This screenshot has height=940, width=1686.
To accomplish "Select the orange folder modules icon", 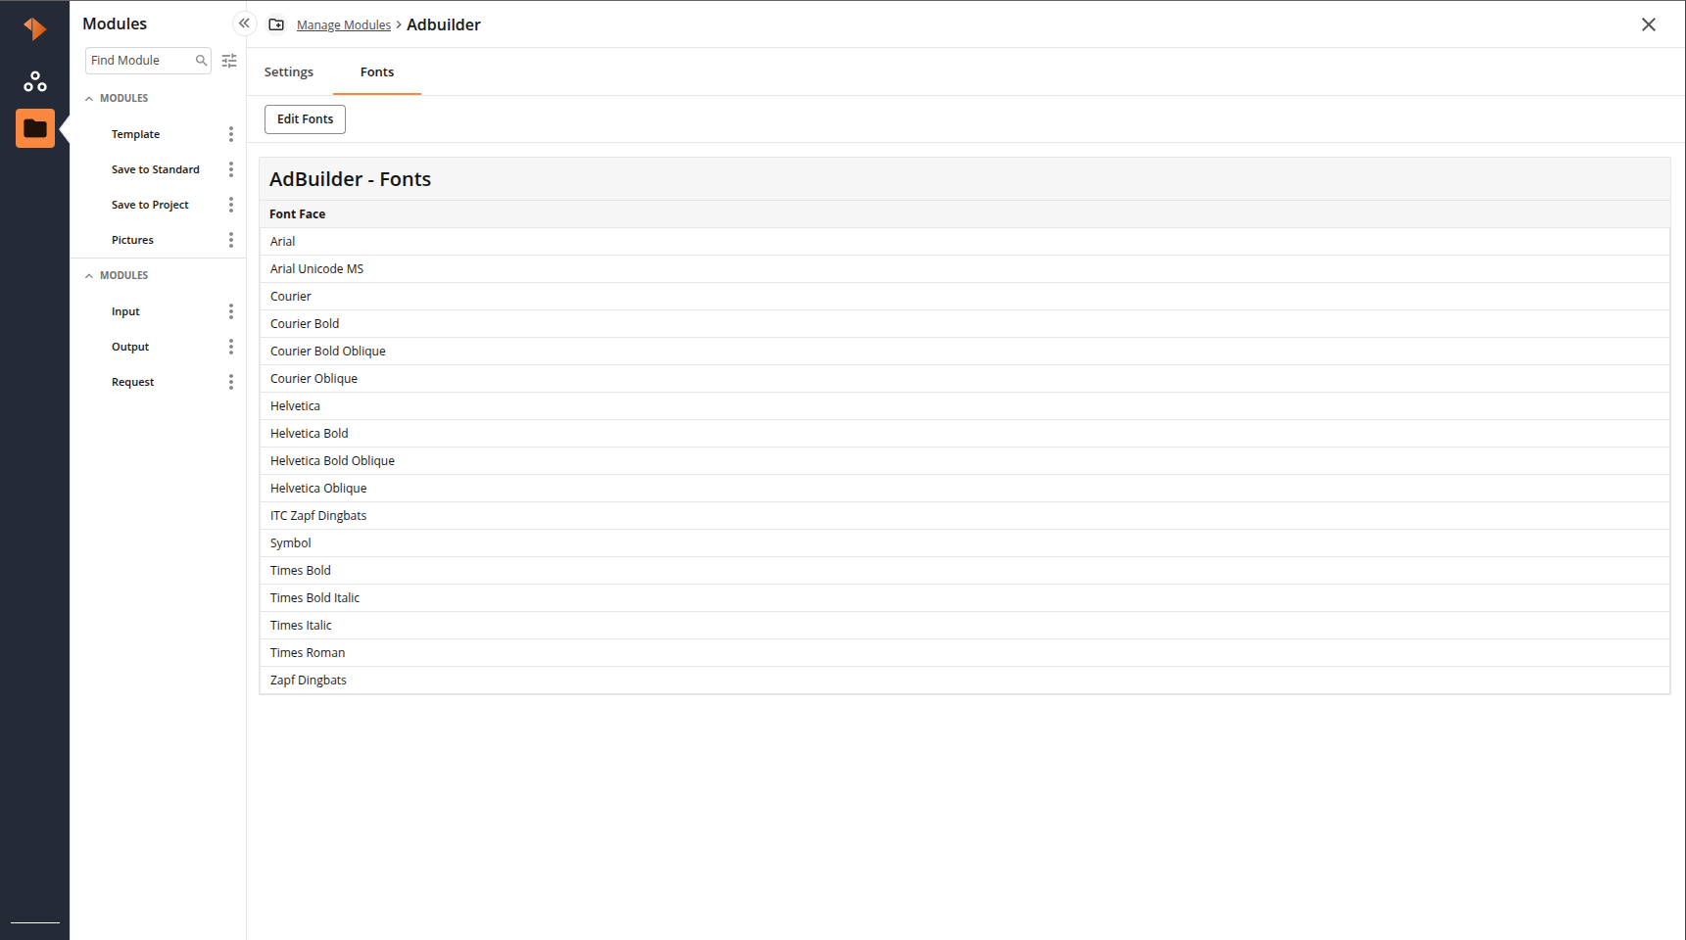I will (x=35, y=128).
